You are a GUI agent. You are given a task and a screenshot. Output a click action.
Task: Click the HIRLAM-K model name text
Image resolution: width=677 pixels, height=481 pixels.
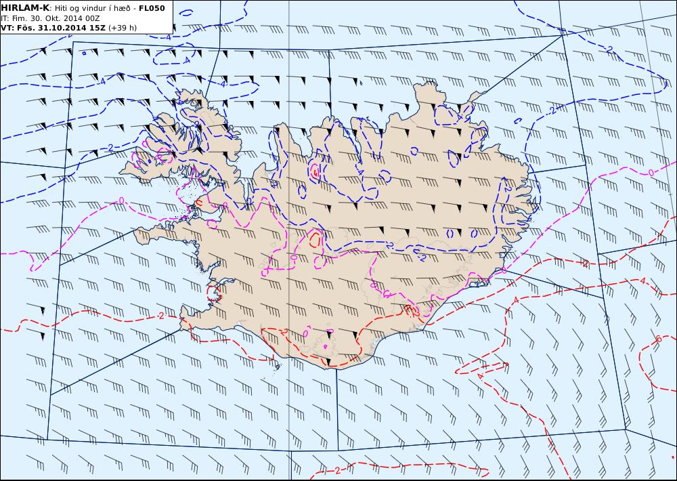25,8
